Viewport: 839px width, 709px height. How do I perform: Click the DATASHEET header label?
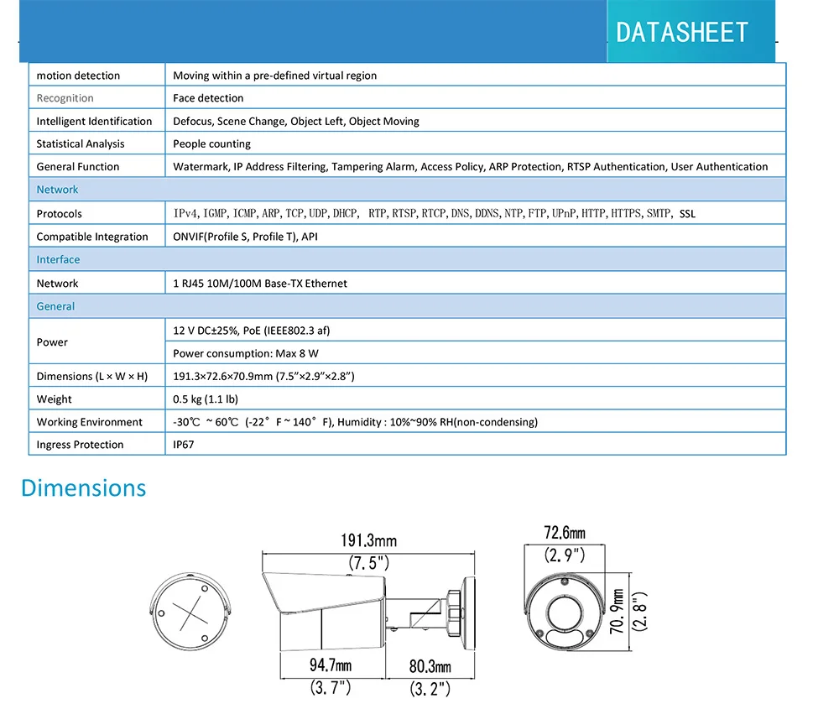point(681,33)
